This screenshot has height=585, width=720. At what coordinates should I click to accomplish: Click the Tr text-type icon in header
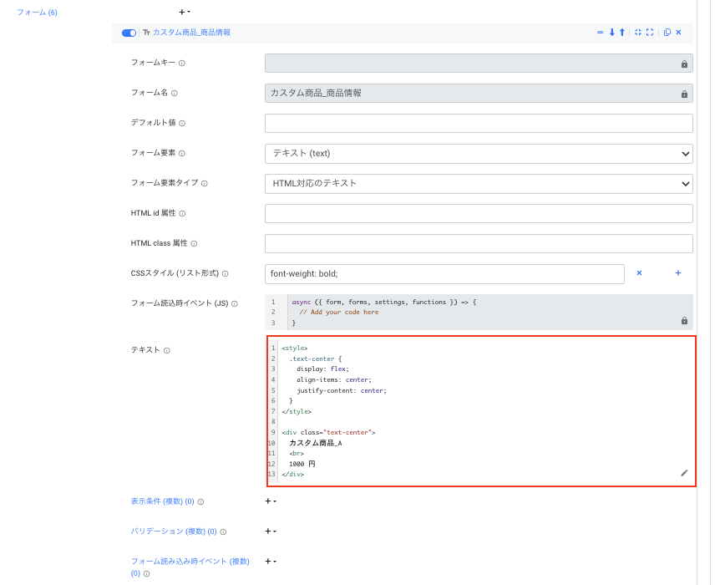coord(146,33)
